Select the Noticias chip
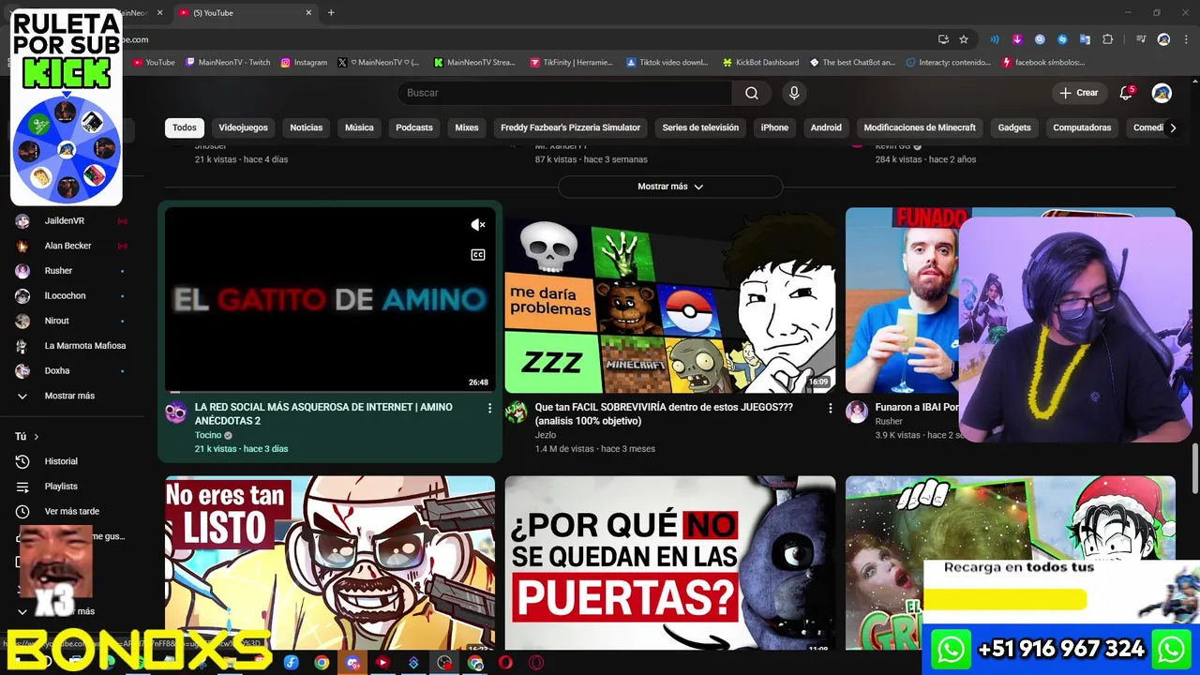The height and width of the screenshot is (675, 1200). [x=307, y=127]
